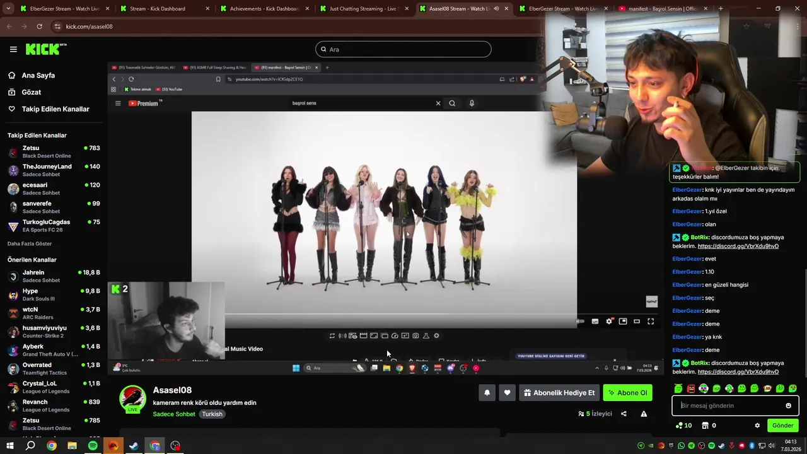Image resolution: width=807 pixels, height=454 pixels.
Task: Open recommended channel Revanch
Action: [54, 405]
